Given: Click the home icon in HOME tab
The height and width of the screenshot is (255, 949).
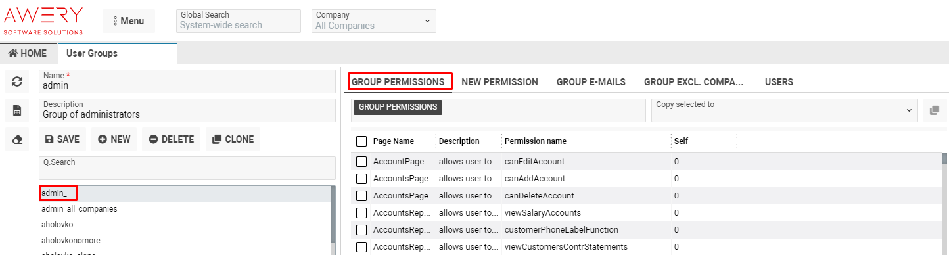Looking at the screenshot, I should coord(12,53).
